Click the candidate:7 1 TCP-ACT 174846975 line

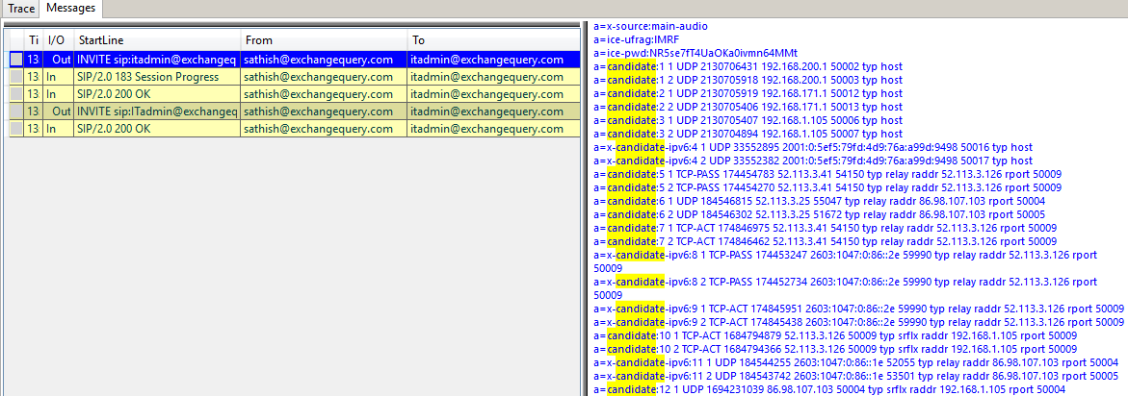[x=826, y=228]
